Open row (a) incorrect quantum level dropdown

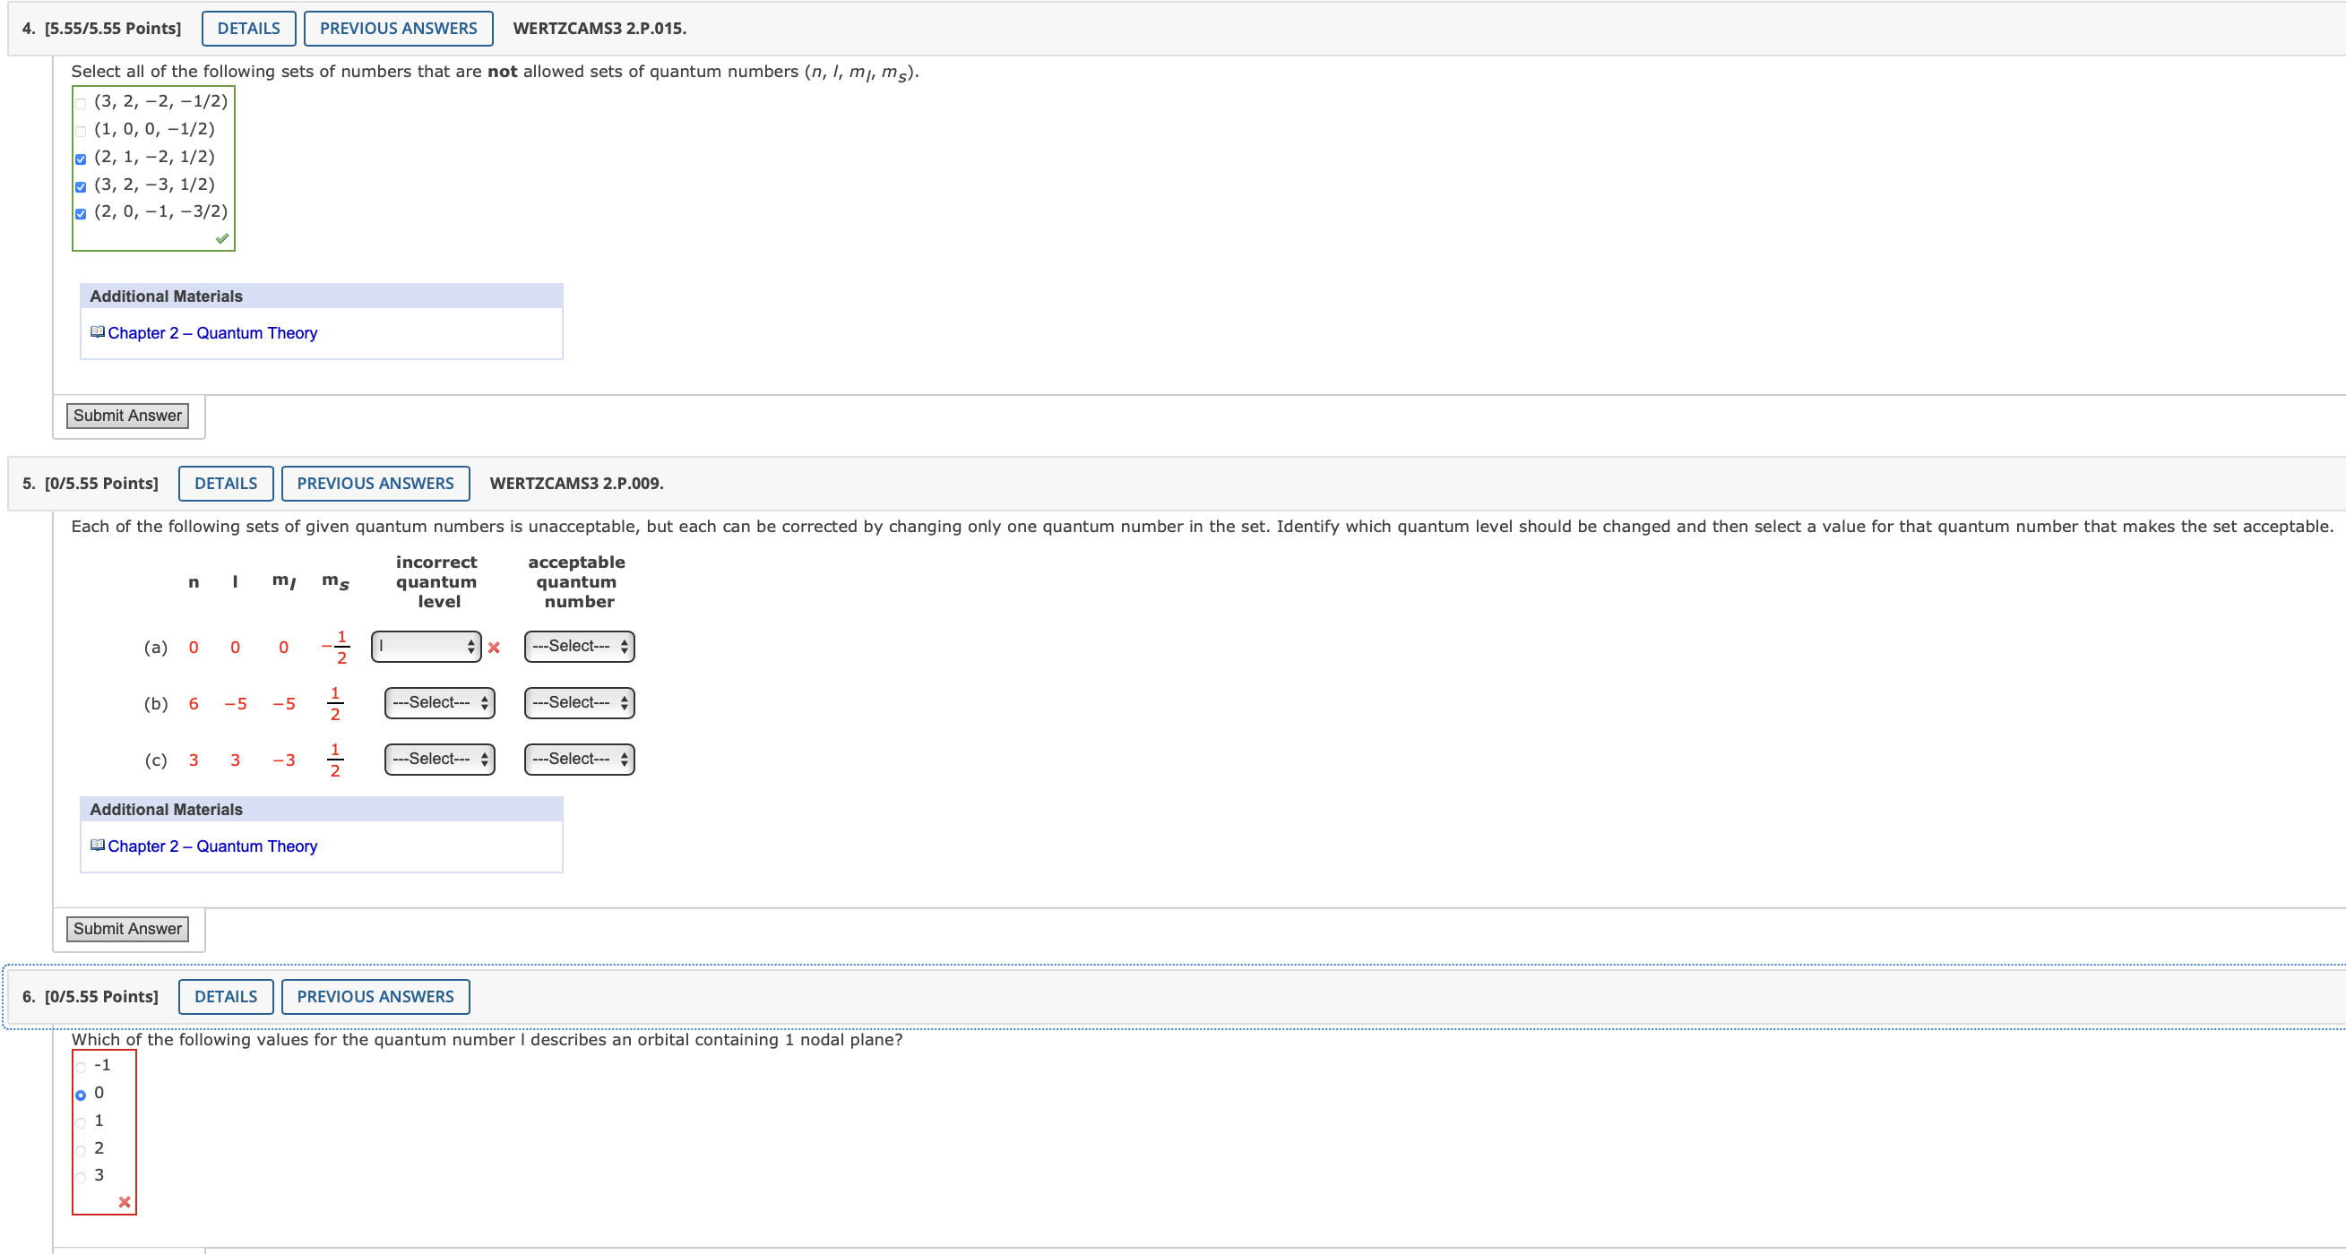click(x=426, y=647)
